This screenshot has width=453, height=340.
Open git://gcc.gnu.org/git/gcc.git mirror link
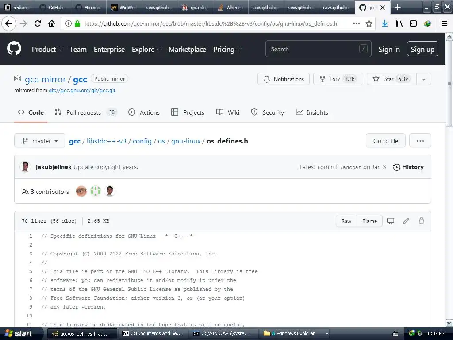82,90
